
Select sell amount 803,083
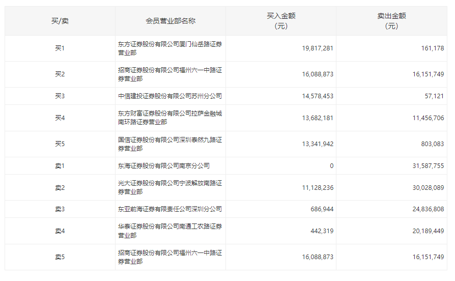433,144
